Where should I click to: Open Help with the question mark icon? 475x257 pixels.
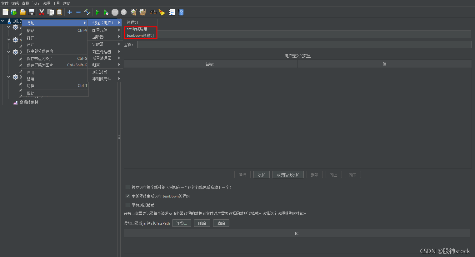[181, 12]
